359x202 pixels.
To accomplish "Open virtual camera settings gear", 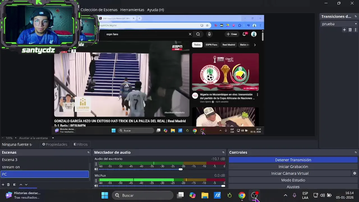I will [355, 173].
